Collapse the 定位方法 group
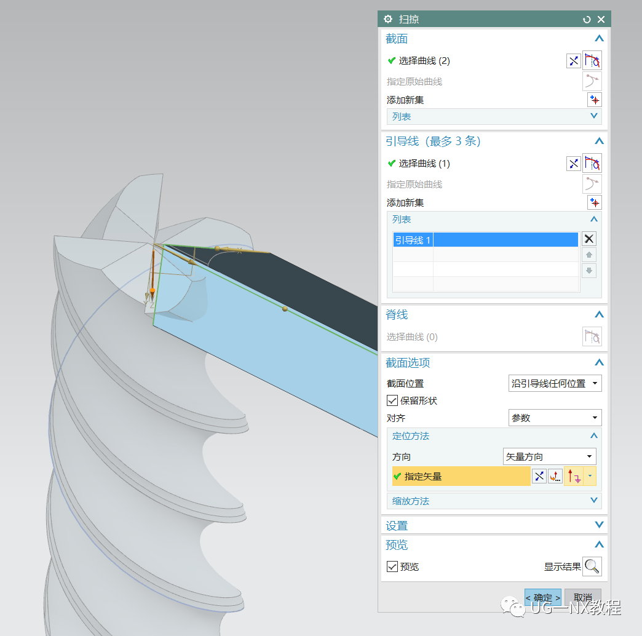Screen dimensions: 642x636 point(593,435)
